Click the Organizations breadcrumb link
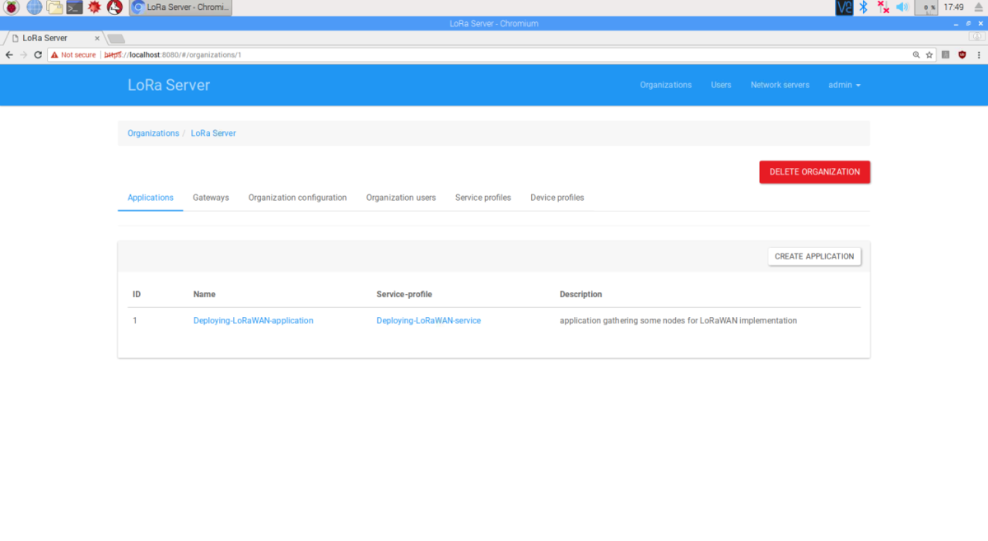The height and width of the screenshot is (541, 988). 153,133
